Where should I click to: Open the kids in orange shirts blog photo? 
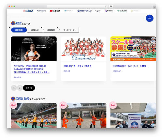83,115
